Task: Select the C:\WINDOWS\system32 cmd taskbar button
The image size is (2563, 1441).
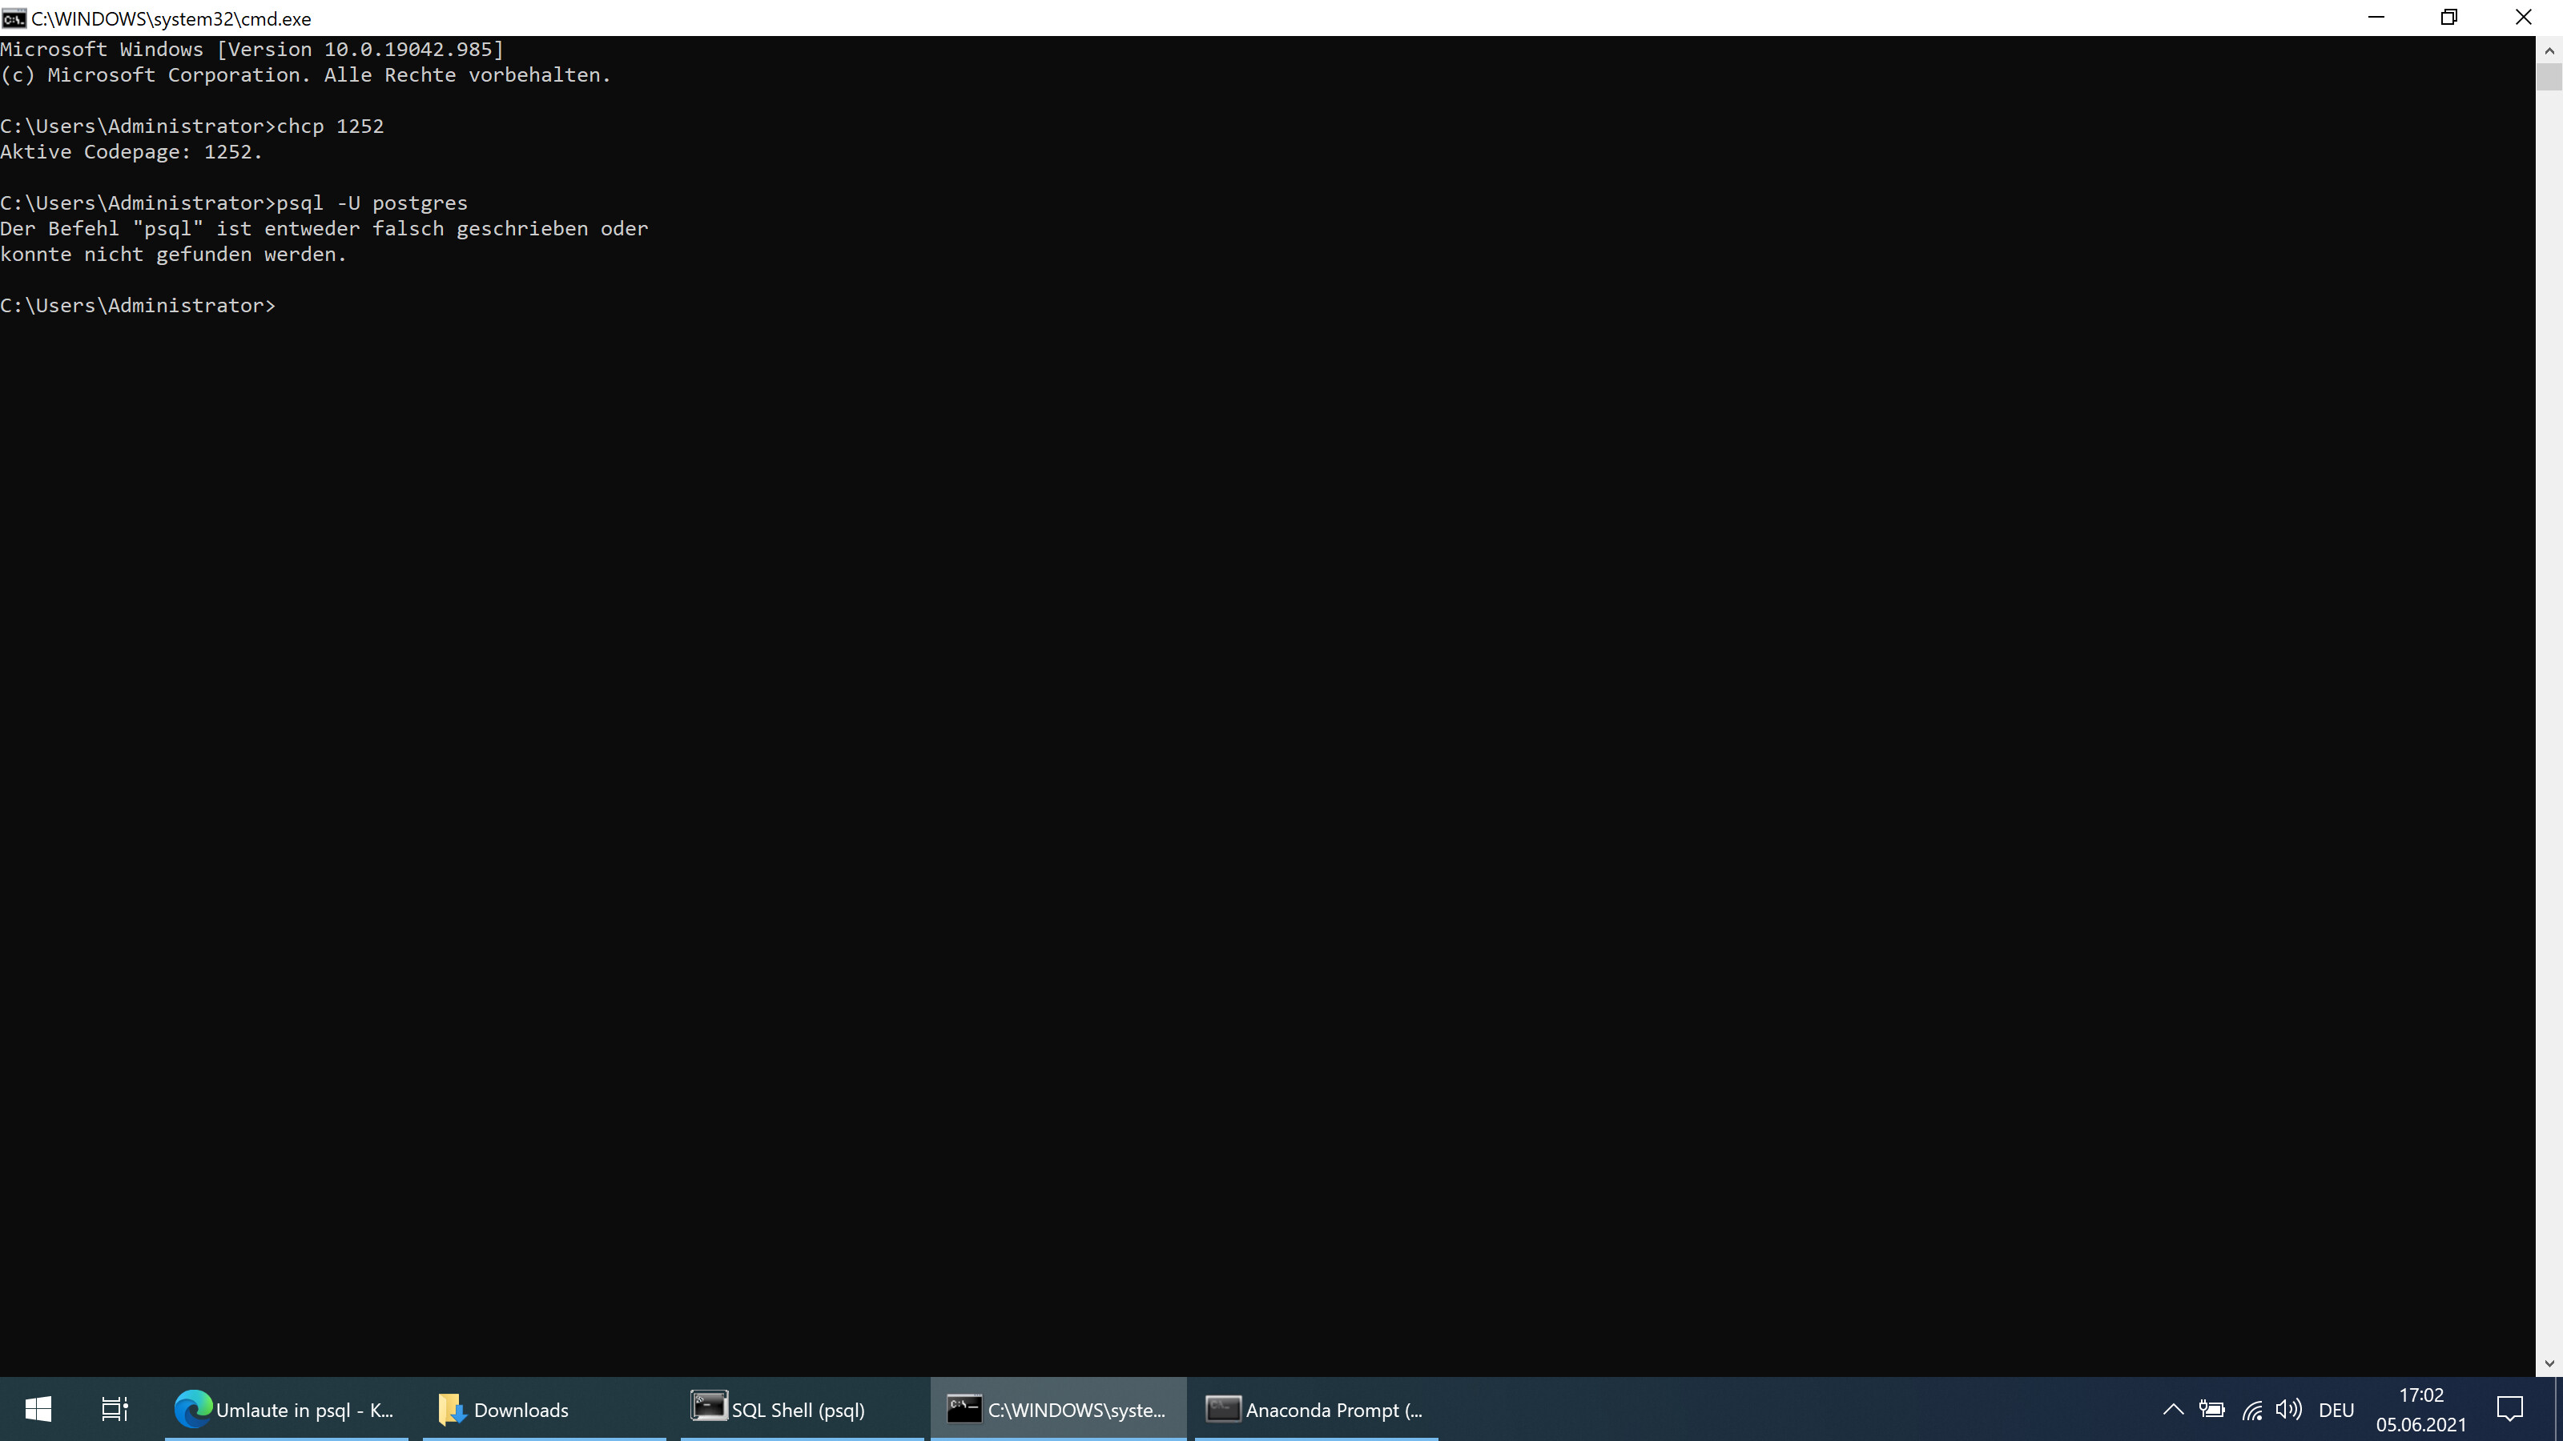Action: (x=1059, y=1409)
